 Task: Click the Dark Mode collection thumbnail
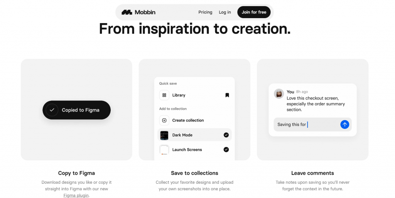click(164, 135)
